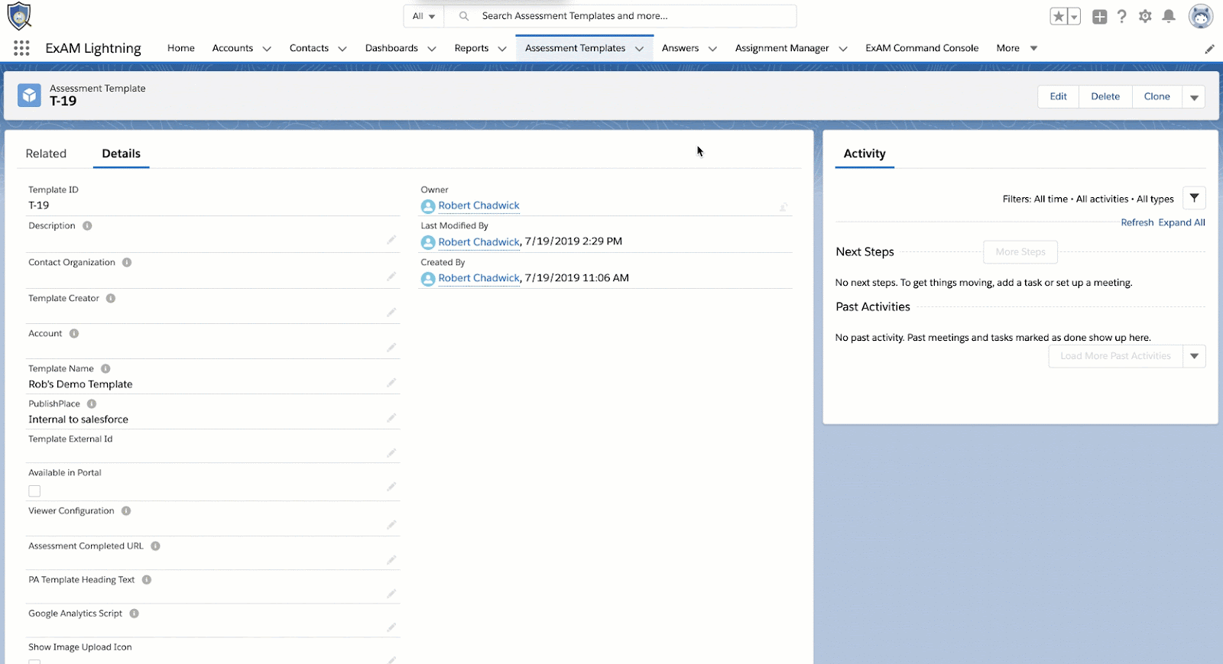The image size is (1223, 664).
Task: Open the Setup gear icon
Action: point(1145,16)
